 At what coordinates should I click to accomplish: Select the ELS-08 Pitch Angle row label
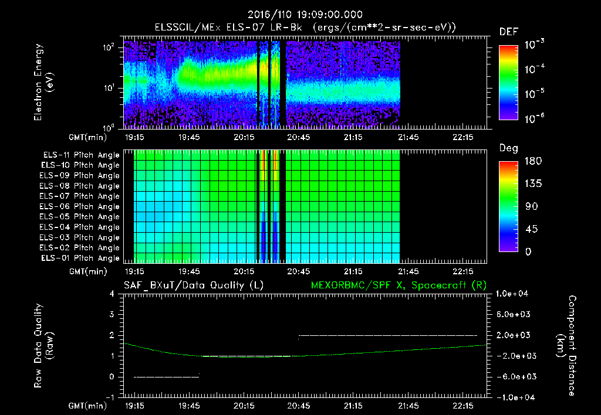click(x=80, y=186)
